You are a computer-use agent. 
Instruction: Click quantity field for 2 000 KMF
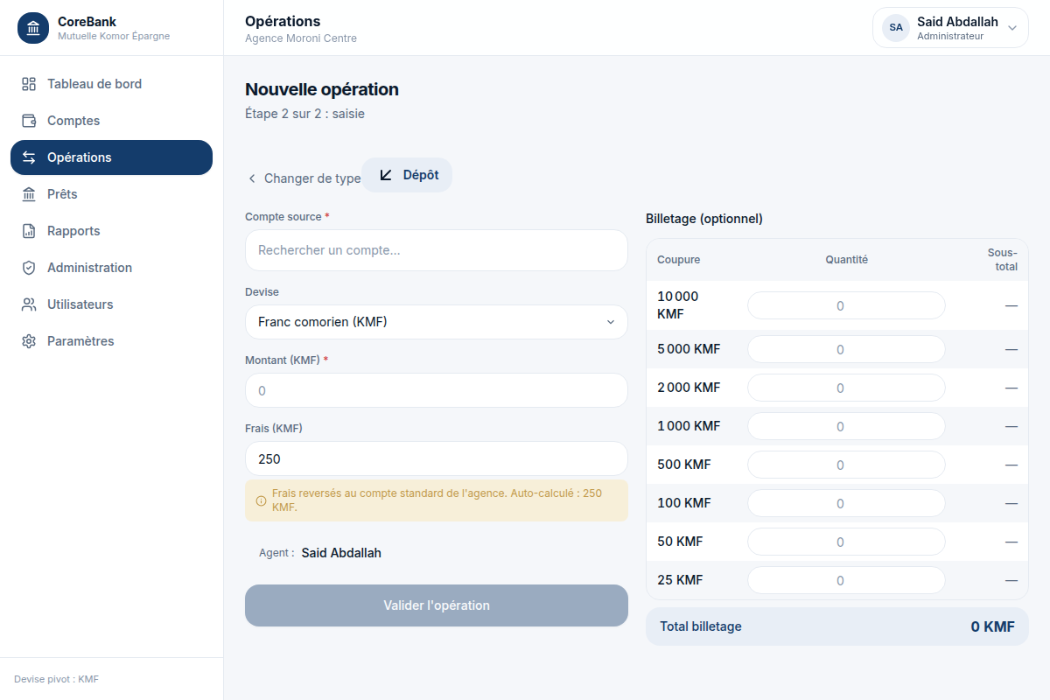tap(846, 388)
